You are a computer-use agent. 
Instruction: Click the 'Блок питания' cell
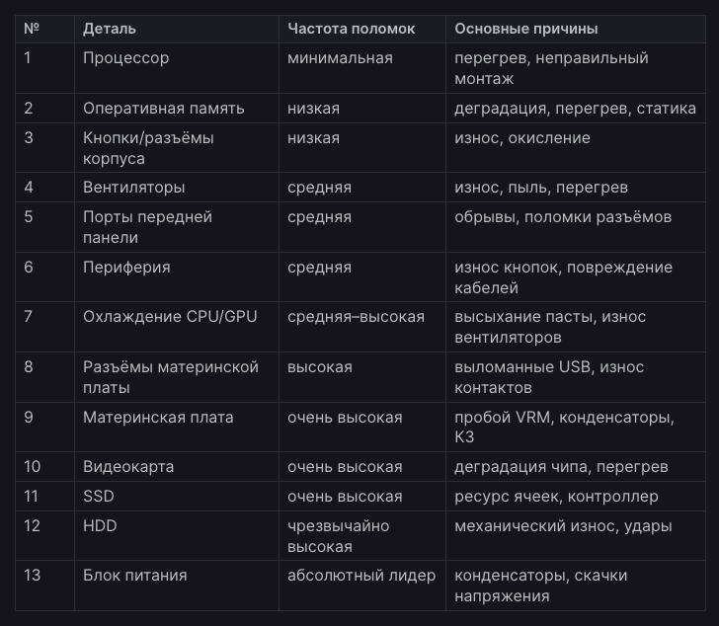(x=177, y=586)
